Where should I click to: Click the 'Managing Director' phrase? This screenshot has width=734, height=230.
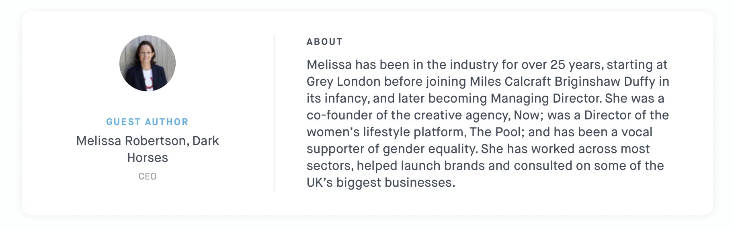click(x=546, y=98)
